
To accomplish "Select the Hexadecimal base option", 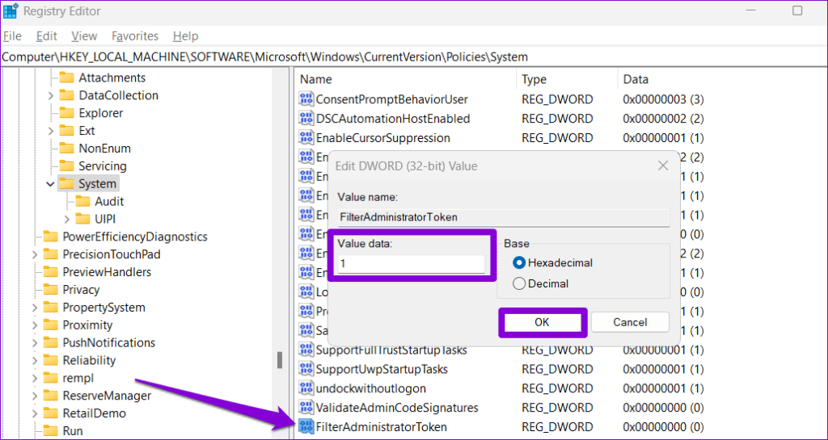I will [519, 262].
